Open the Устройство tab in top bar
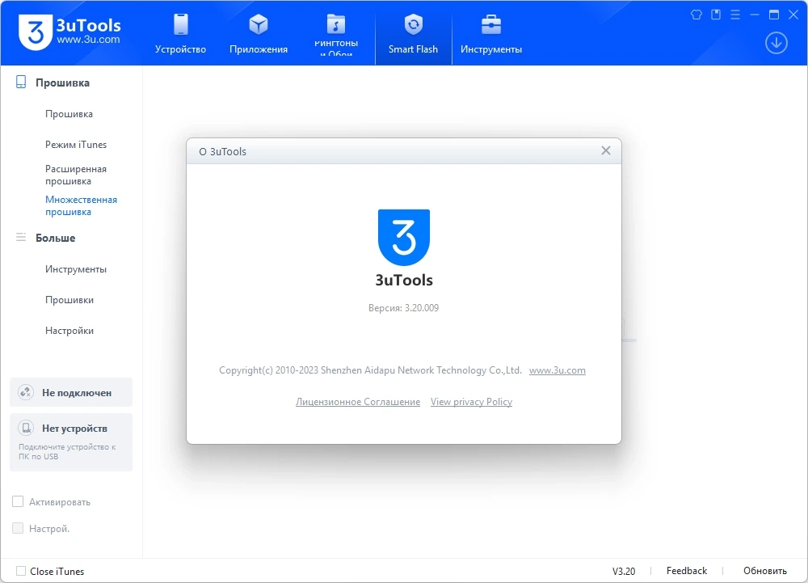 tap(180, 34)
